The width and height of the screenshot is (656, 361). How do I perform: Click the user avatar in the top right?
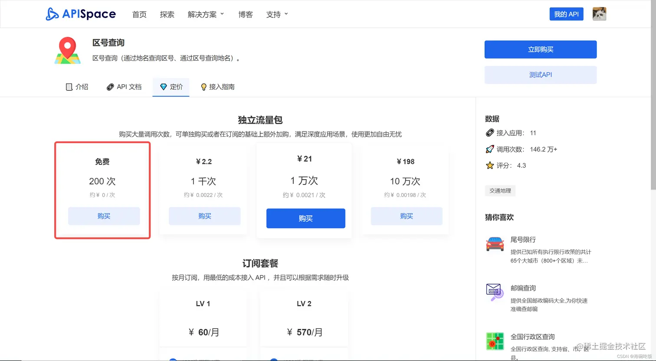point(599,13)
